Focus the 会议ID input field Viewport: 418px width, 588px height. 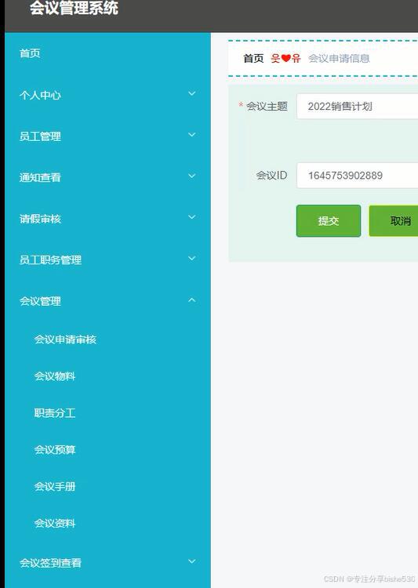(x=357, y=175)
